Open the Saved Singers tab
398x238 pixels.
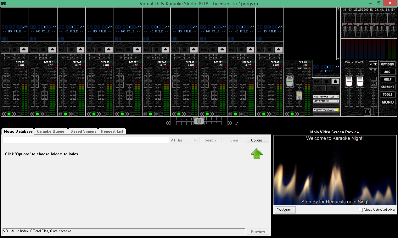tap(83, 131)
